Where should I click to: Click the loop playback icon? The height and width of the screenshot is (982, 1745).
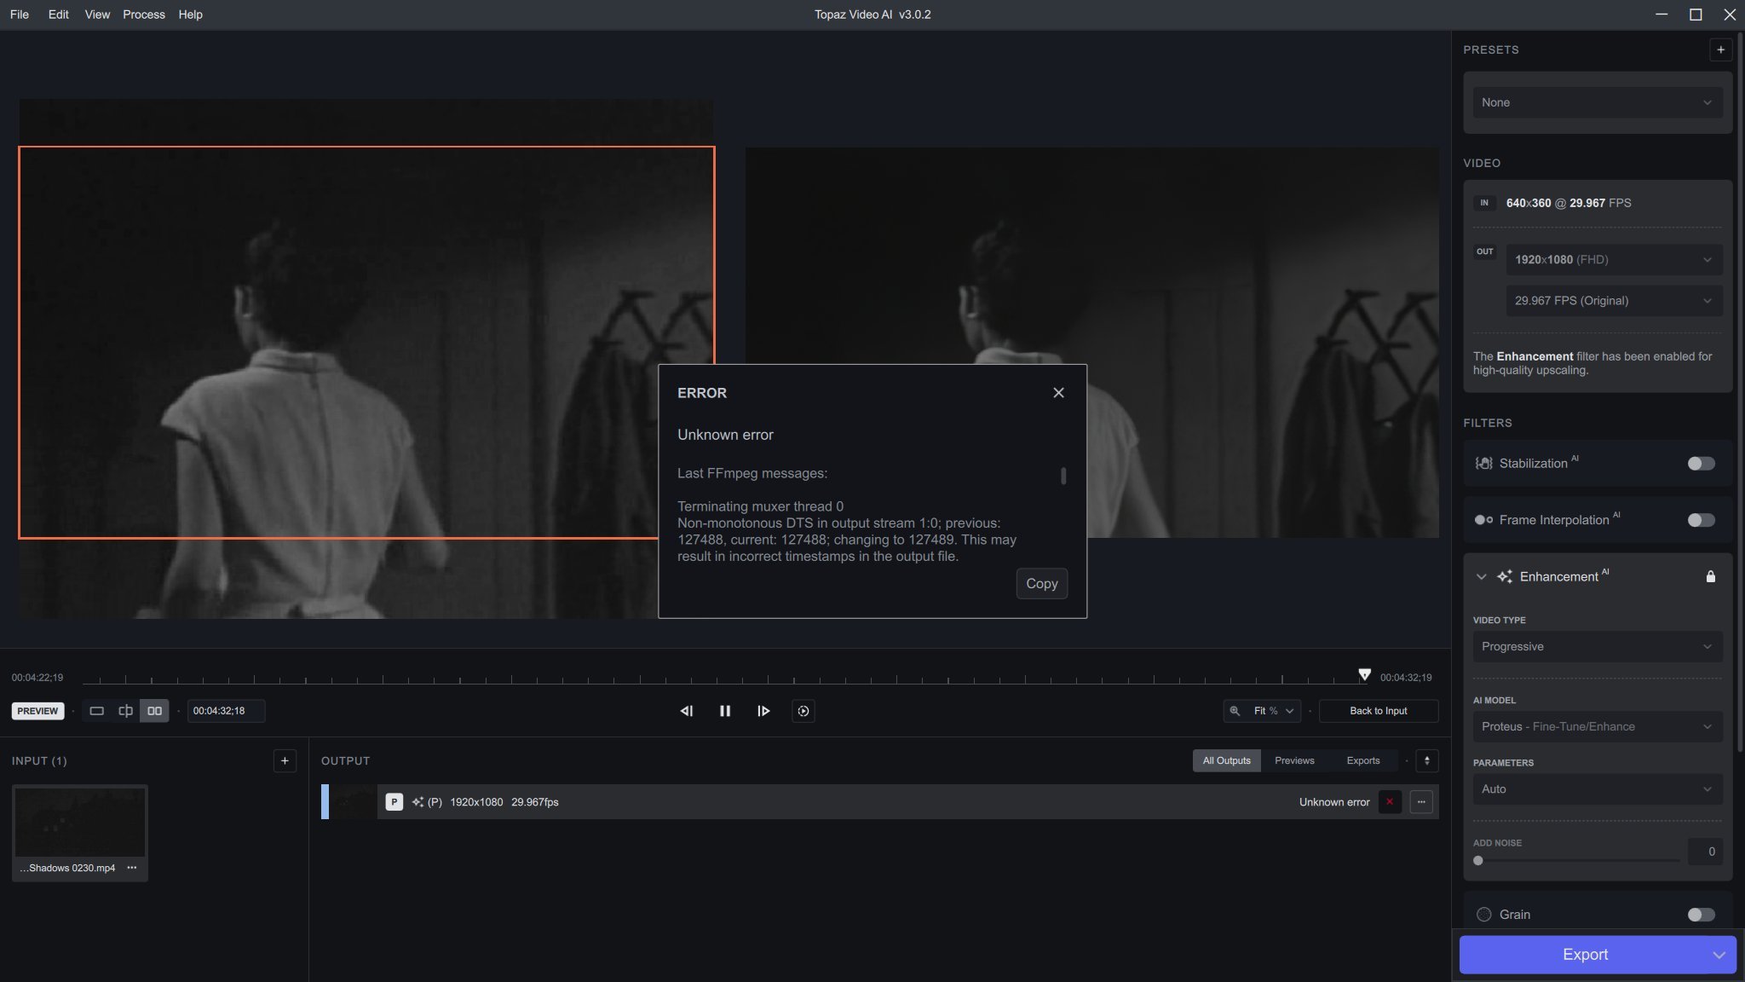tap(803, 711)
